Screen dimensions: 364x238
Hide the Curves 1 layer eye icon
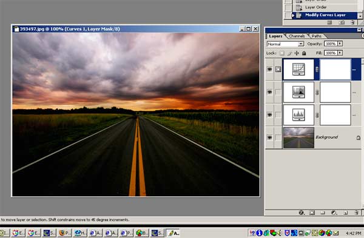(269, 69)
